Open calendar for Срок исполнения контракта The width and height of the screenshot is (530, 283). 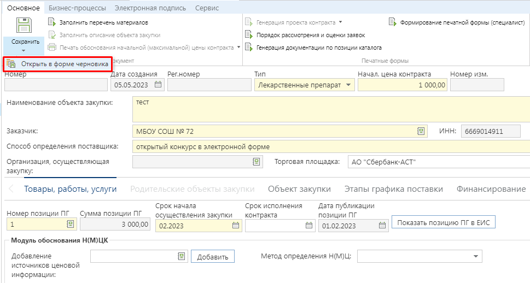(x=309, y=226)
